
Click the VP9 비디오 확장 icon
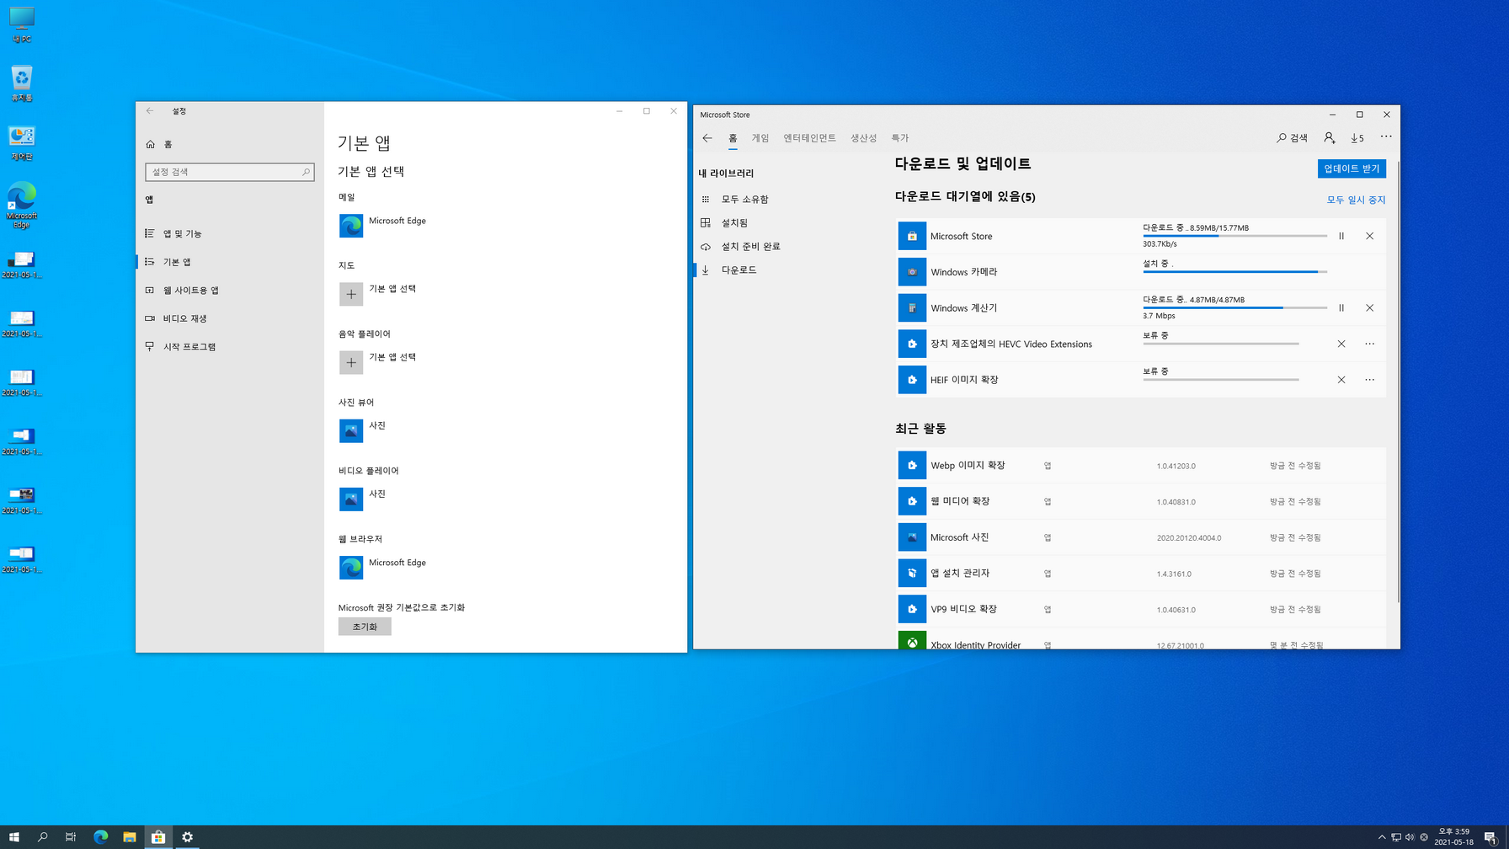912,609
